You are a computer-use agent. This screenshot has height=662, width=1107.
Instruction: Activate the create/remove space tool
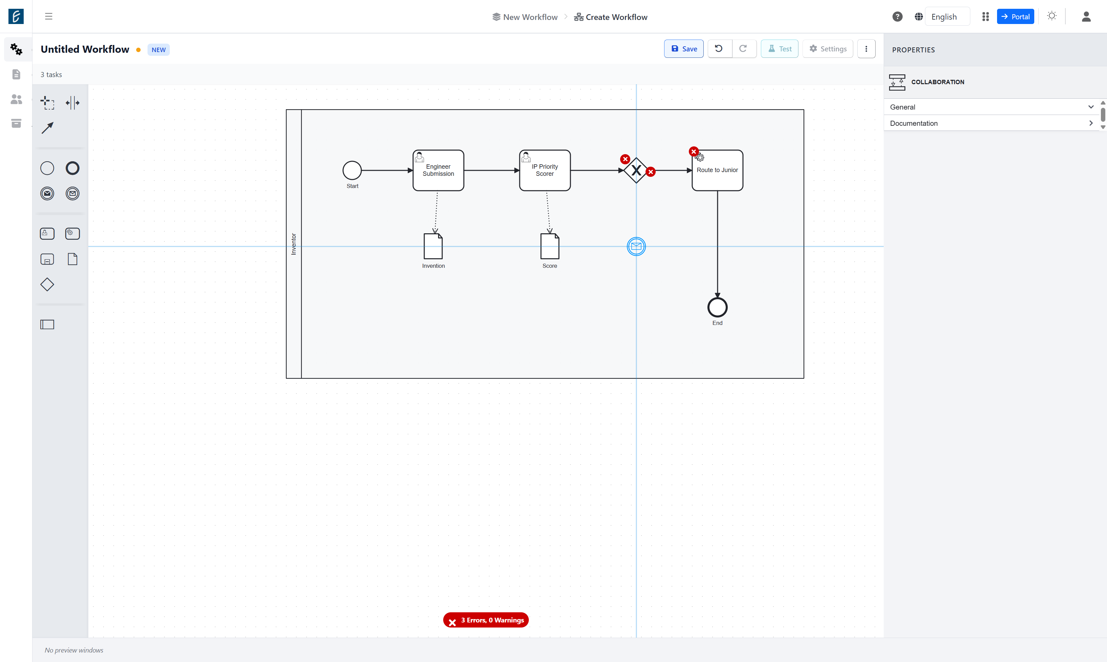coord(72,102)
